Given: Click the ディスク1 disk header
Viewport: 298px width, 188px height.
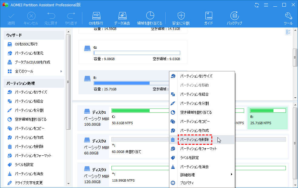Looking at the screenshot, I should [94, 118].
